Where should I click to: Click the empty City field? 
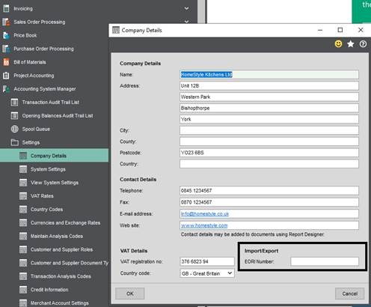point(269,130)
